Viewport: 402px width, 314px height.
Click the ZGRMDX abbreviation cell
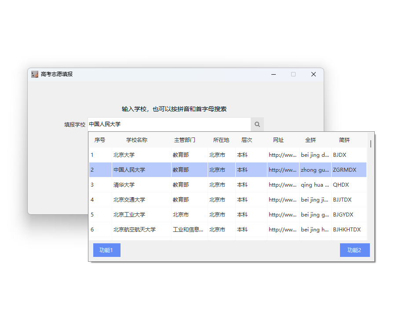tap(349, 170)
